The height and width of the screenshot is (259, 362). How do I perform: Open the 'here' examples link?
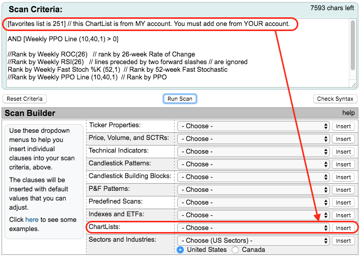[x=32, y=219]
